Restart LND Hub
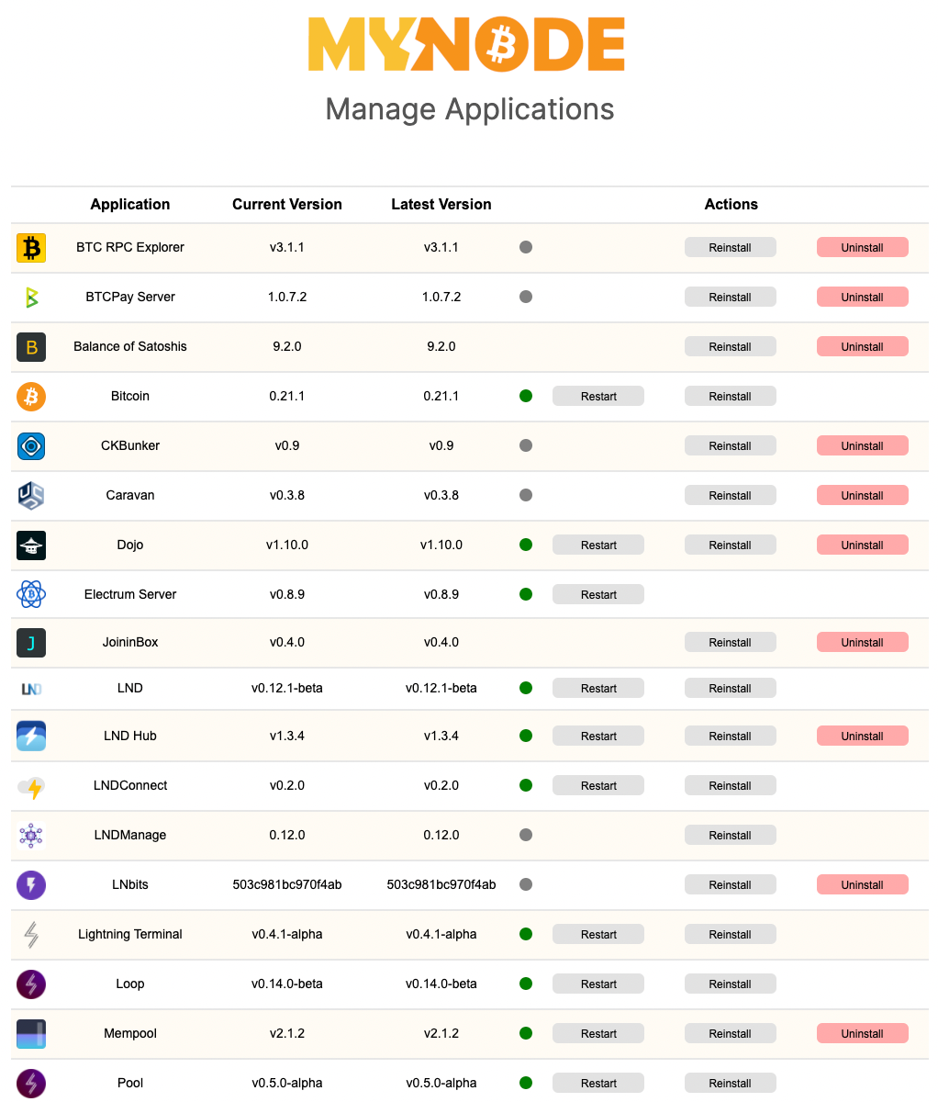Image resolution: width=938 pixels, height=1102 pixels. click(x=598, y=737)
